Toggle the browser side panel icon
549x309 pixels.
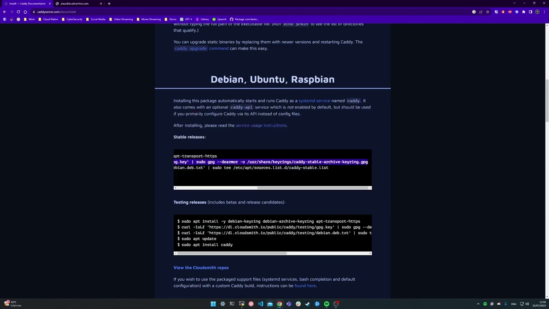pyautogui.click(x=531, y=12)
